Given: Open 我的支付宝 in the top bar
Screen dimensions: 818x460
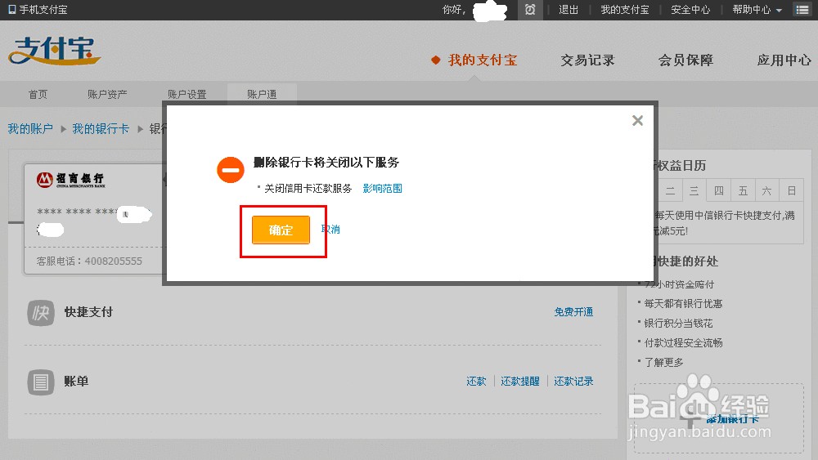Looking at the screenshot, I should 624,9.
